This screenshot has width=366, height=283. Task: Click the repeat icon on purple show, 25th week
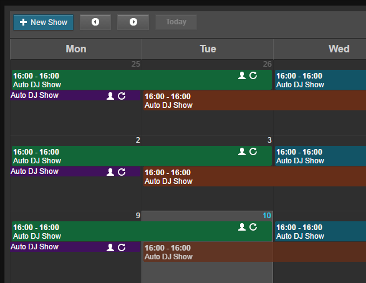click(122, 96)
